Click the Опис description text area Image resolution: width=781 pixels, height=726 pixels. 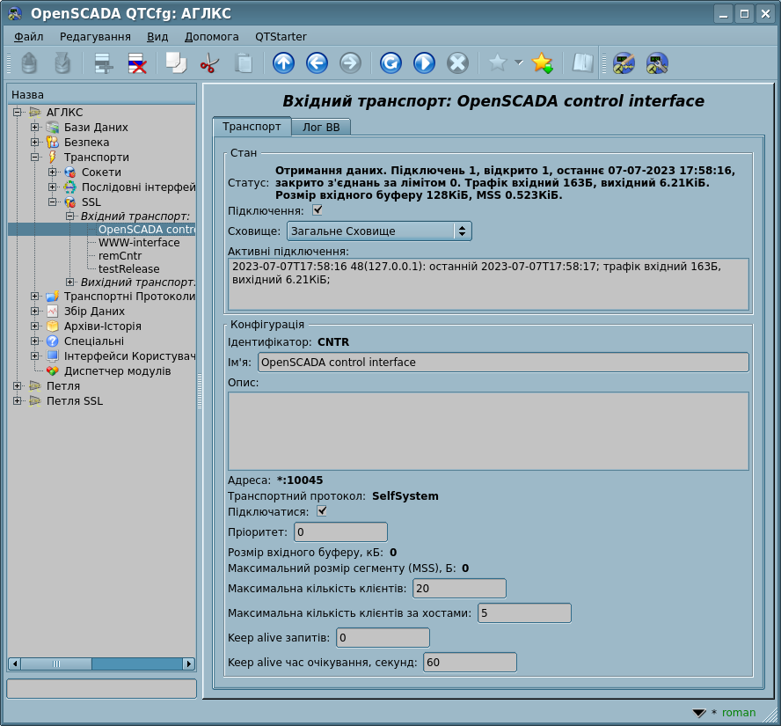click(488, 431)
